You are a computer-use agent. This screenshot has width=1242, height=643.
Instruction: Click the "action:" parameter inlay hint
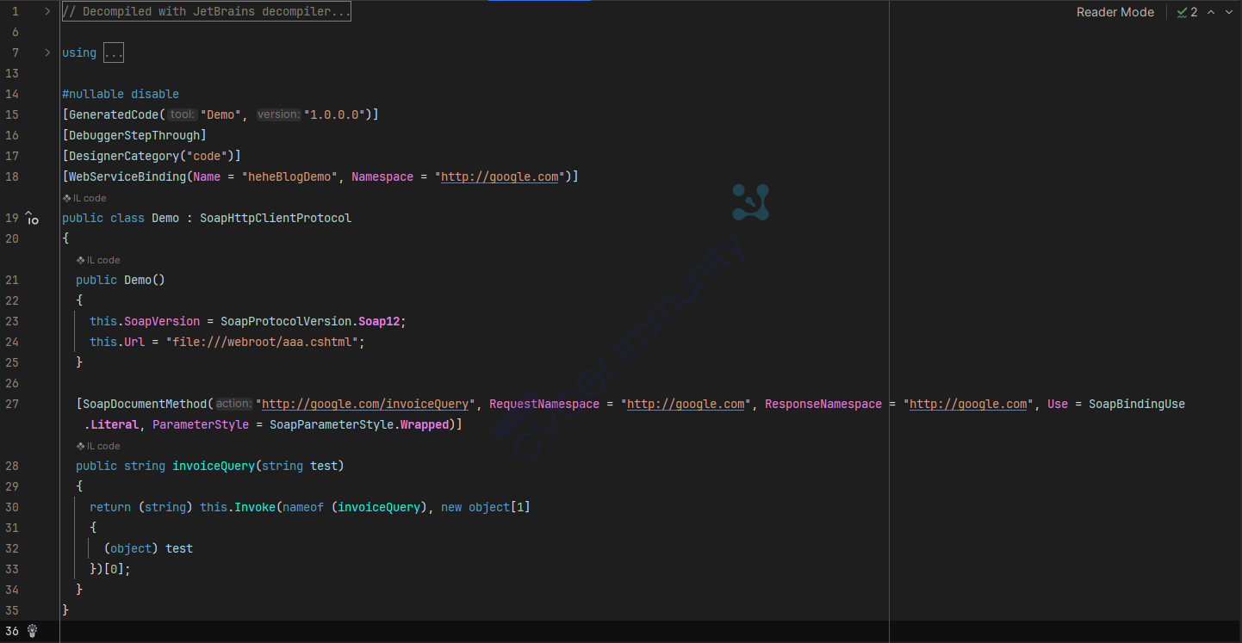[233, 404]
